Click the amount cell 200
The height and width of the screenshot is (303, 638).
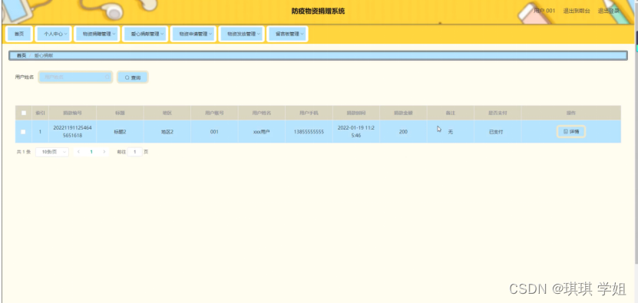pyautogui.click(x=403, y=132)
